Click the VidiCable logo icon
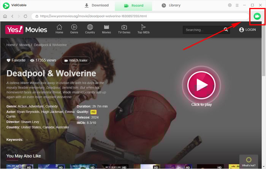This screenshot has width=266, height=169. pos(6,6)
